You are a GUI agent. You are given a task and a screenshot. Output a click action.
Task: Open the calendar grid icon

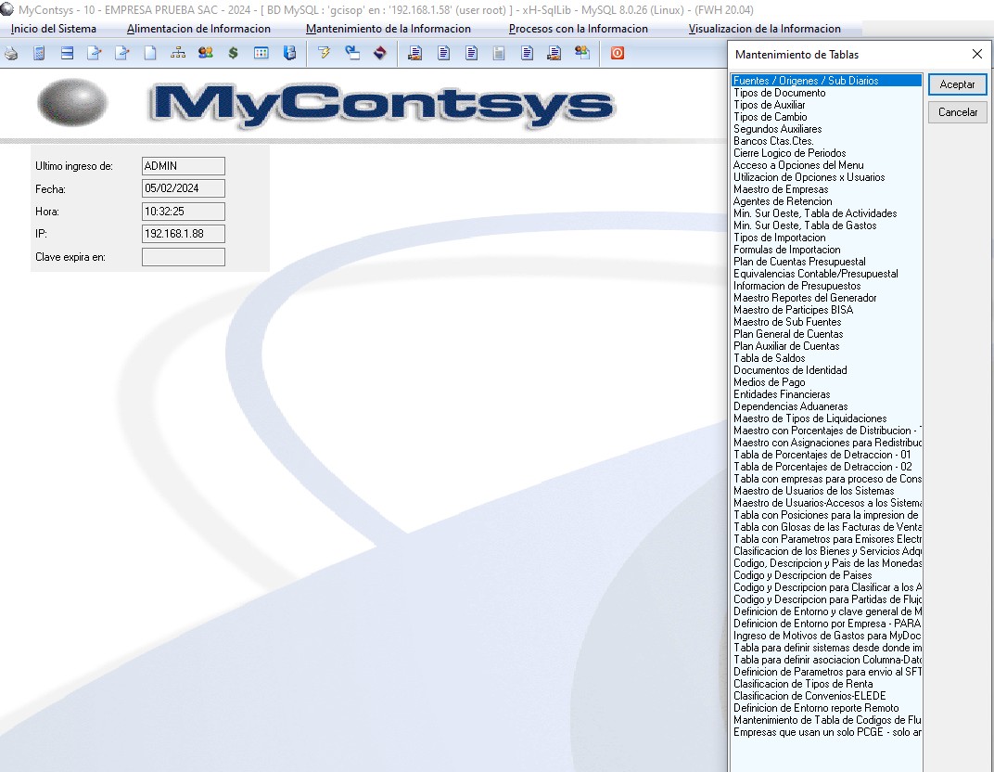point(261,54)
